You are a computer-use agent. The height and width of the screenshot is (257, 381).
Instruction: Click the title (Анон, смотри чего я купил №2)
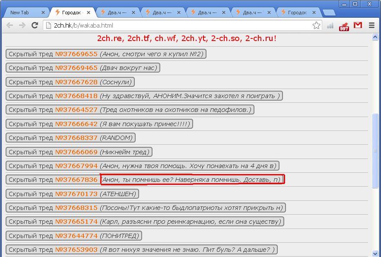coord(152,54)
